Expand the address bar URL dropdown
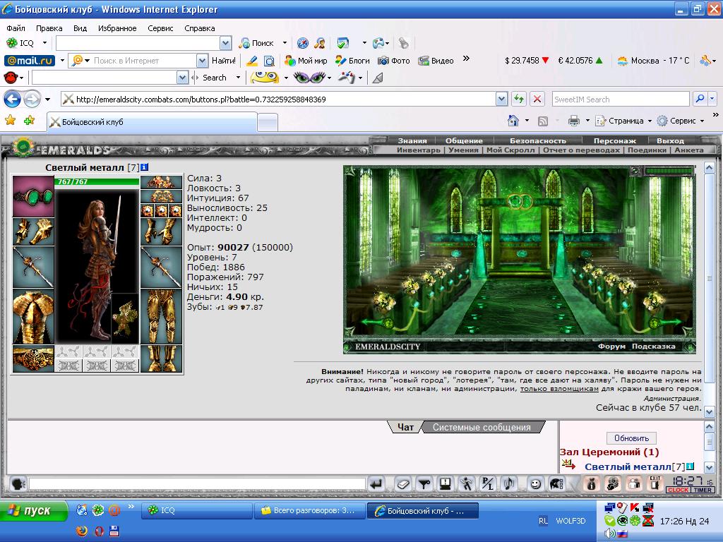The height and width of the screenshot is (542, 723). tap(502, 99)
